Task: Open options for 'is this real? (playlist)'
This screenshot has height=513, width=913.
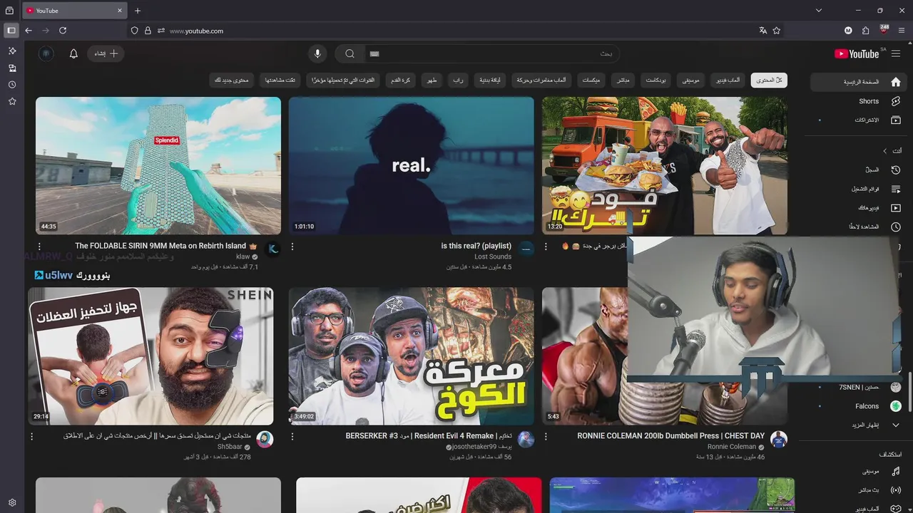Action: pyautogui.click(x=292, y=247)
